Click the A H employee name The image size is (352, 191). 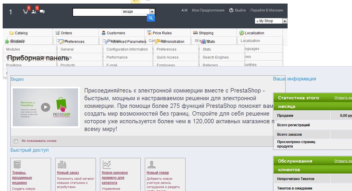click(x=184, y=10)
